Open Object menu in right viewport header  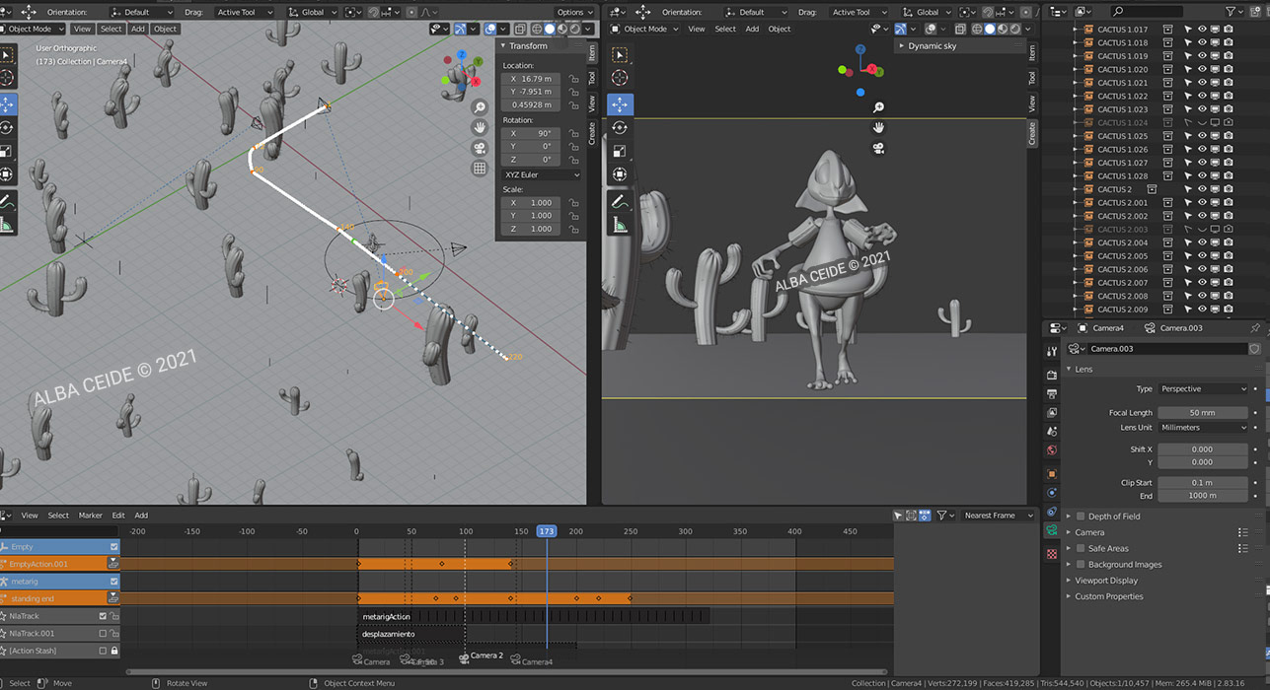coord(780,29)
